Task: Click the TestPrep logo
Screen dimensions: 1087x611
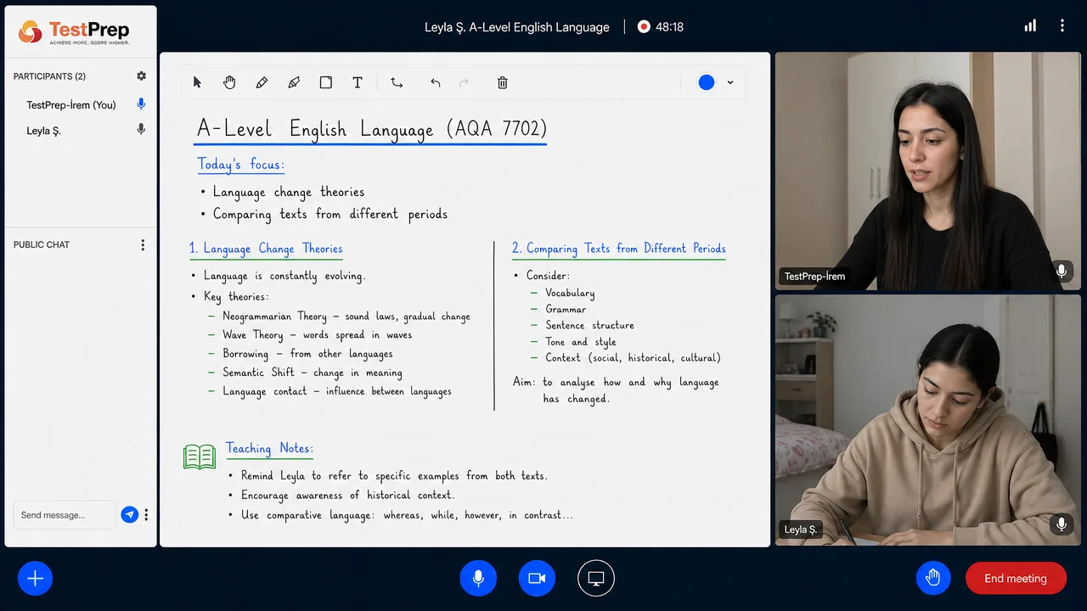Action: pos(74,32)
